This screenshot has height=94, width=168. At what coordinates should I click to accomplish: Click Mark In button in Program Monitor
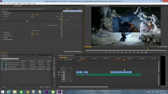[x=110, y=52]
